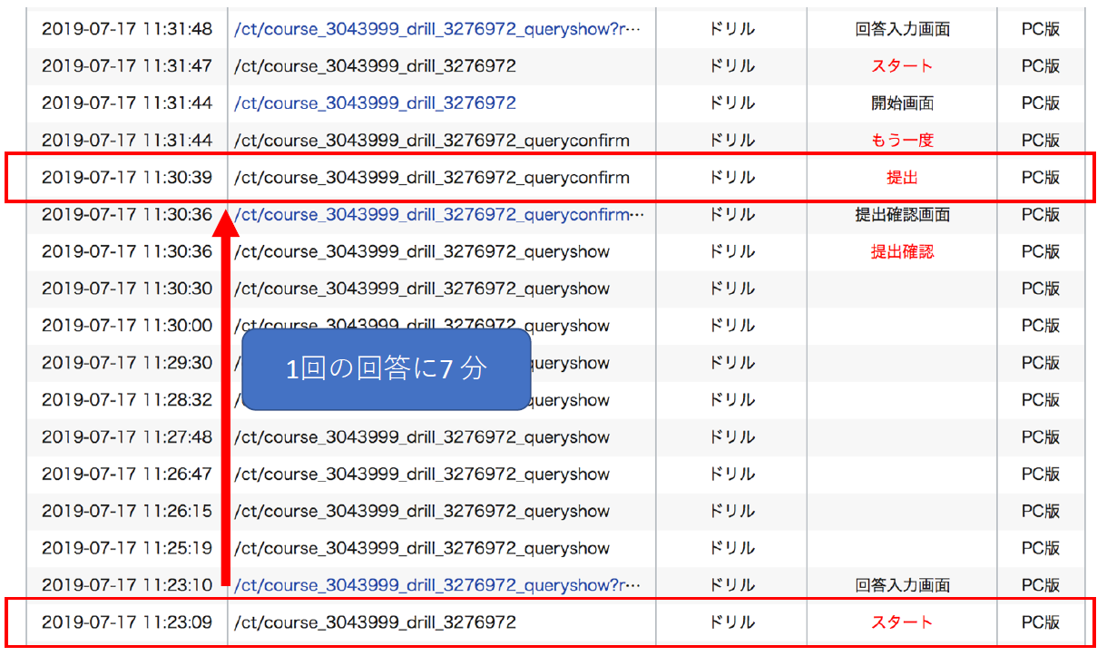The width and height of the screenshot is (1097, 656).
Task: Select the 11:31:44 timestamp in the もう一度 row
Action: 127,141
